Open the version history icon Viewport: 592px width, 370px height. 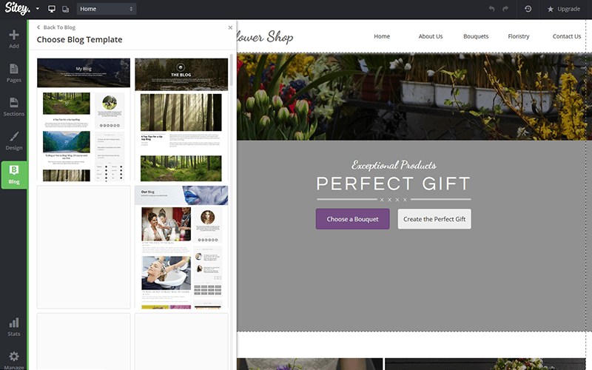[x=528, y=9]
